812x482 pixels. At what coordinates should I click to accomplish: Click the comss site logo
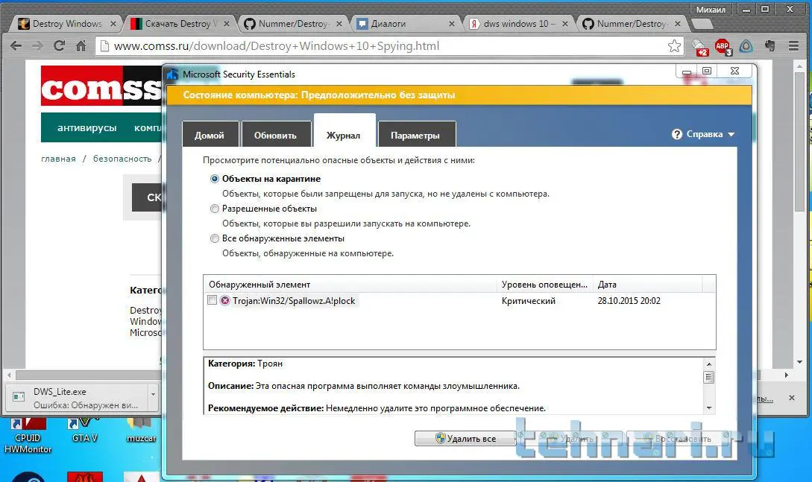[x=101, y=86]
